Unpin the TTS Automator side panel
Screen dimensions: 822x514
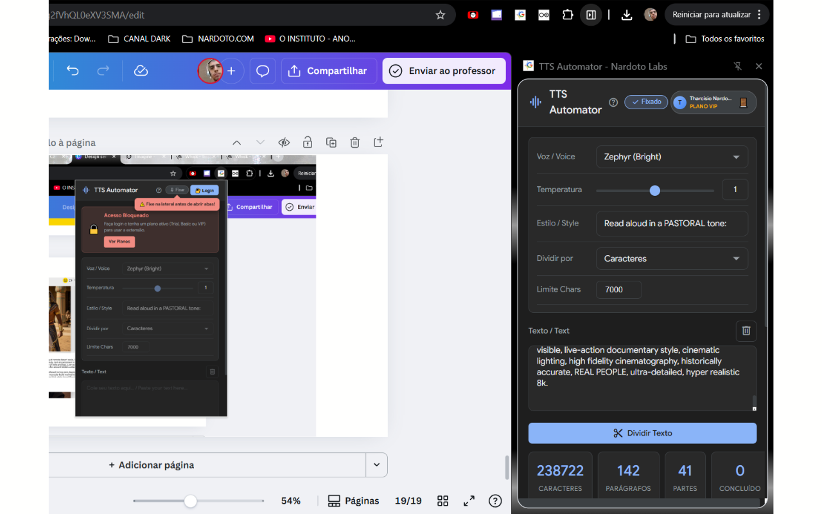pos(737,66)
